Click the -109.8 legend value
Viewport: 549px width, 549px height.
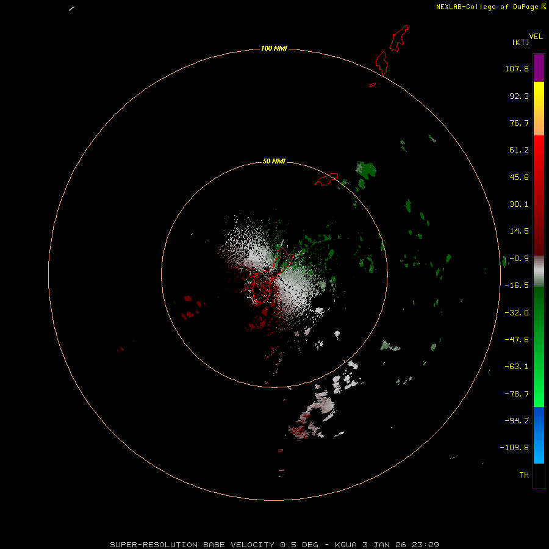514,448
